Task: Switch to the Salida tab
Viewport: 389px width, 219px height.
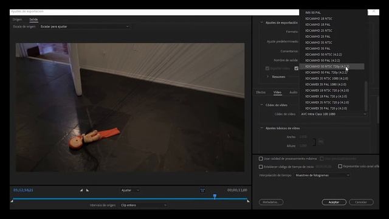Action: point(33,19)
